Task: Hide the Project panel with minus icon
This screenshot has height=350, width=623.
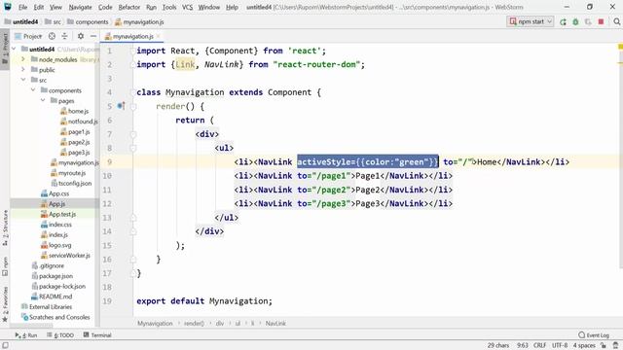Action: [x=93, y=36]
